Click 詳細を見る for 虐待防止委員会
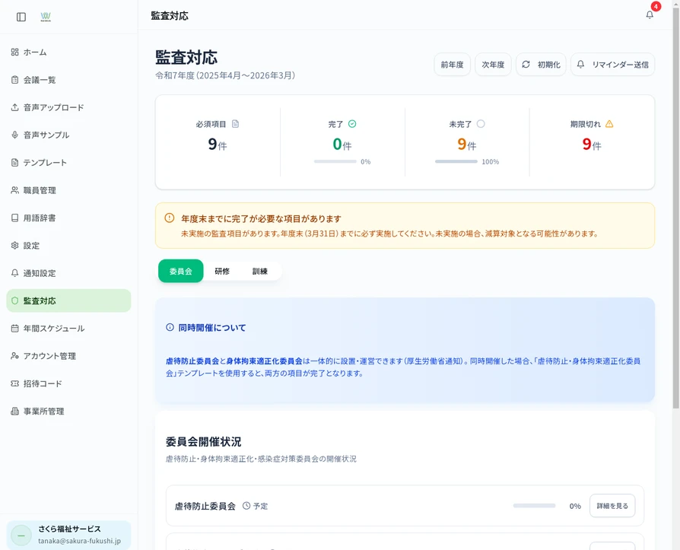The width and height of the screenshot is (680, 550). click(612, 506)
